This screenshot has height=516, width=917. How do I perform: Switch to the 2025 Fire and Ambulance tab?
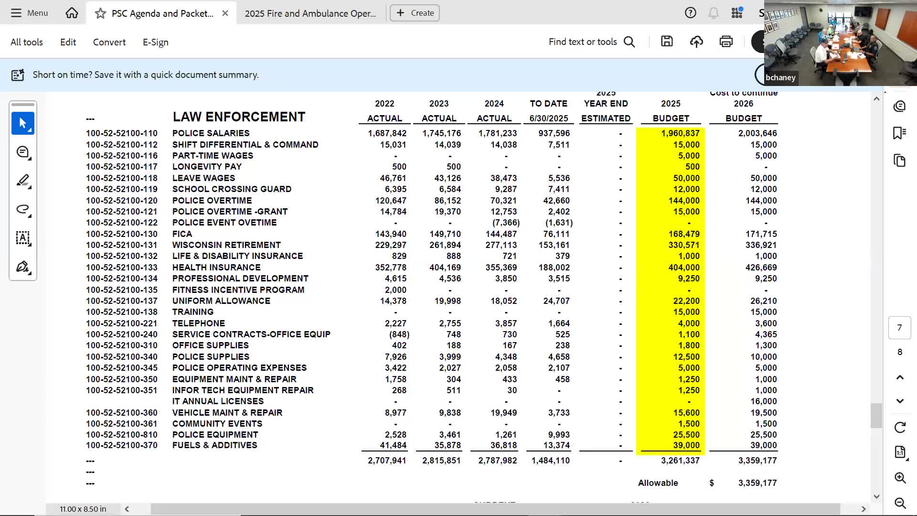[x=309, y=13]
